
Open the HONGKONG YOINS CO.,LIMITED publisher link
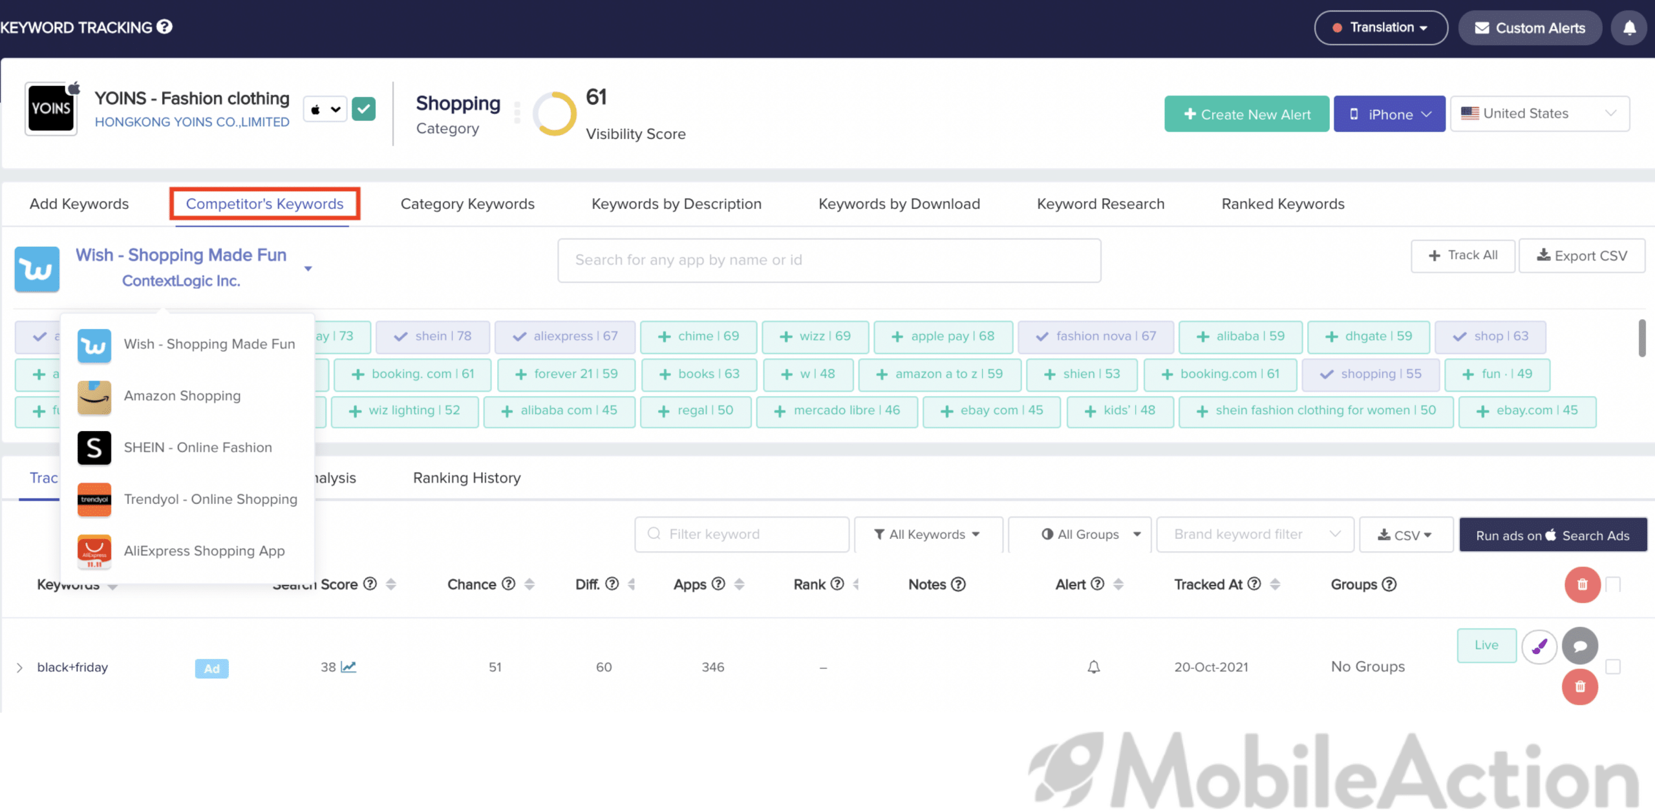192,122
